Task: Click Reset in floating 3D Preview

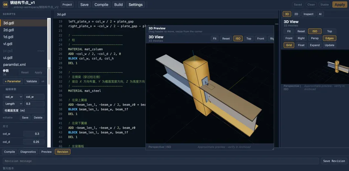Action: [226, 38]
